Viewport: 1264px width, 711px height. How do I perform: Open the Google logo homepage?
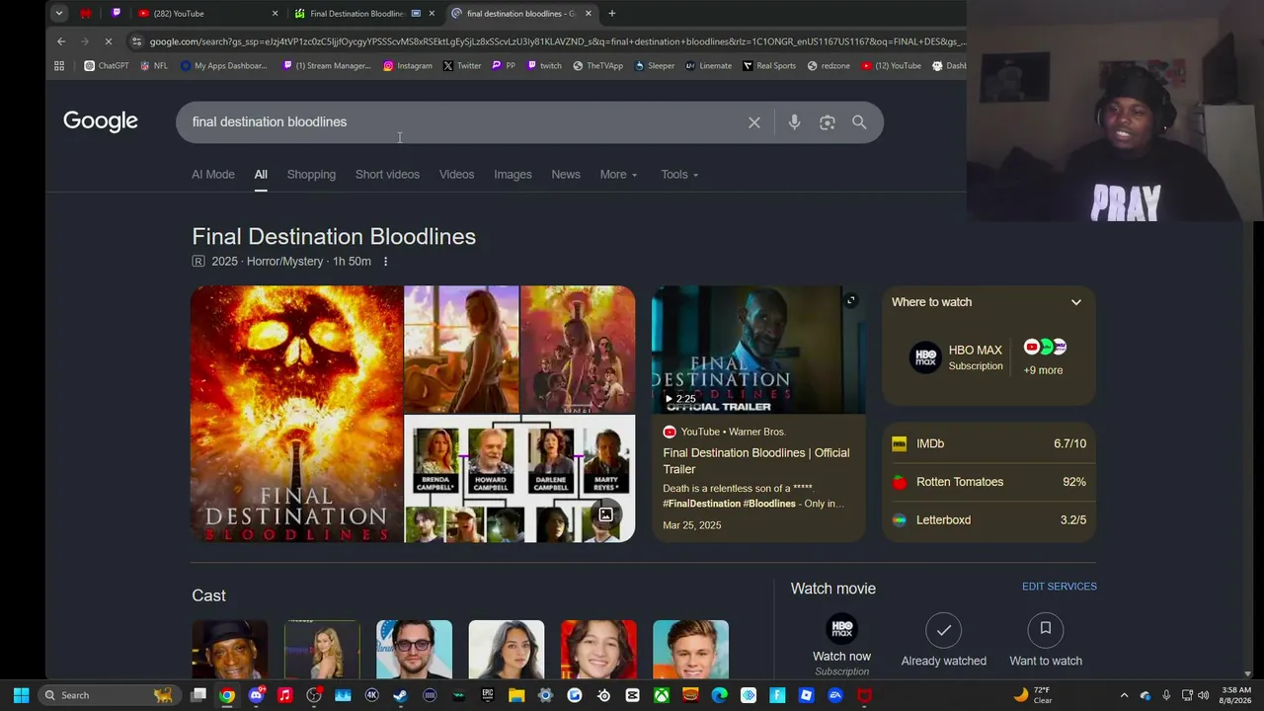[101, 121]
